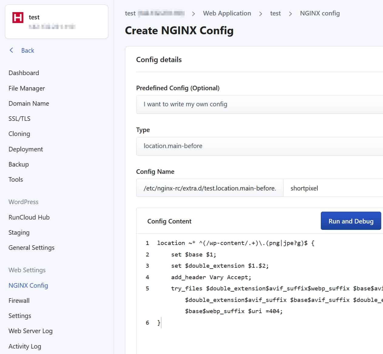This screenshot has width=383, height=354.
Task: Open the Type dropdown showing location.main-before
Action: pos(259,146)
